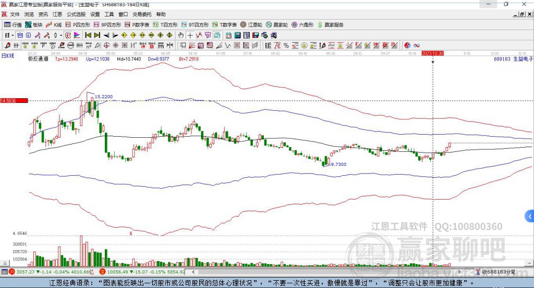
Task: Step right with black arrow icon
Action: click(x=115, y=35)
